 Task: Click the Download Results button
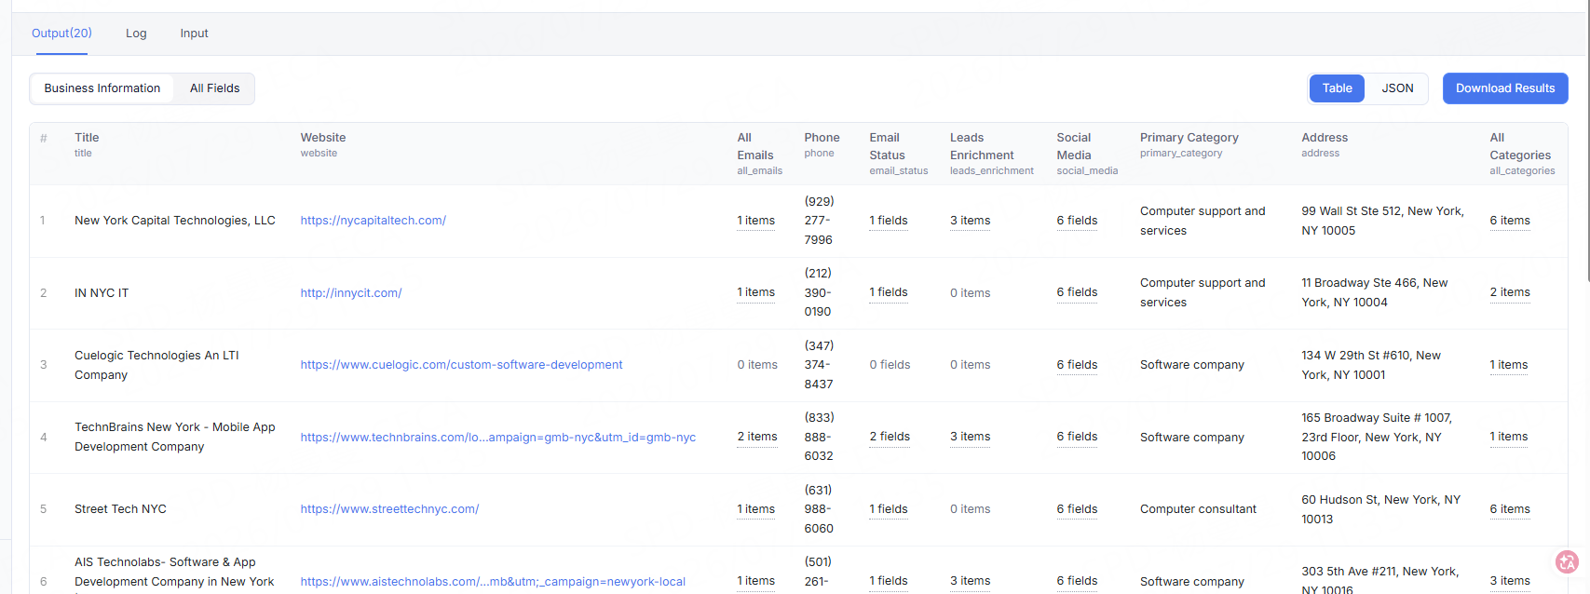pos(1505,88)
